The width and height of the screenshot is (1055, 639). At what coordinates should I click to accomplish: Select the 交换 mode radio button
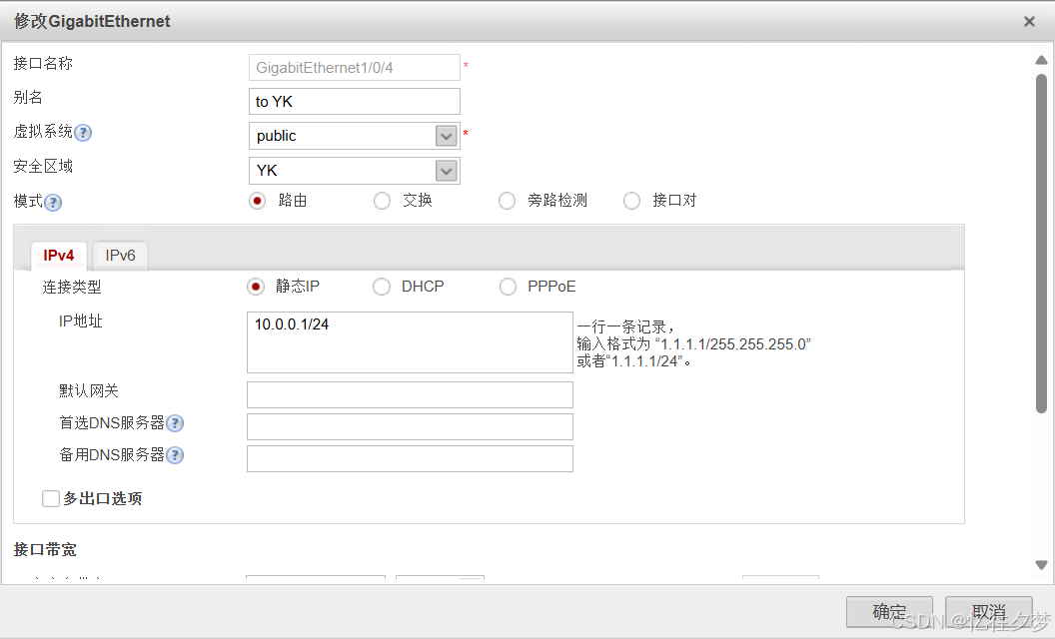pos(383,201)
